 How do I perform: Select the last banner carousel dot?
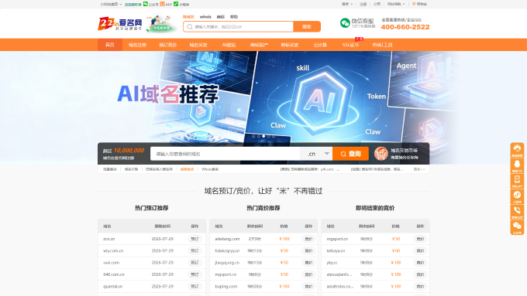274,136
